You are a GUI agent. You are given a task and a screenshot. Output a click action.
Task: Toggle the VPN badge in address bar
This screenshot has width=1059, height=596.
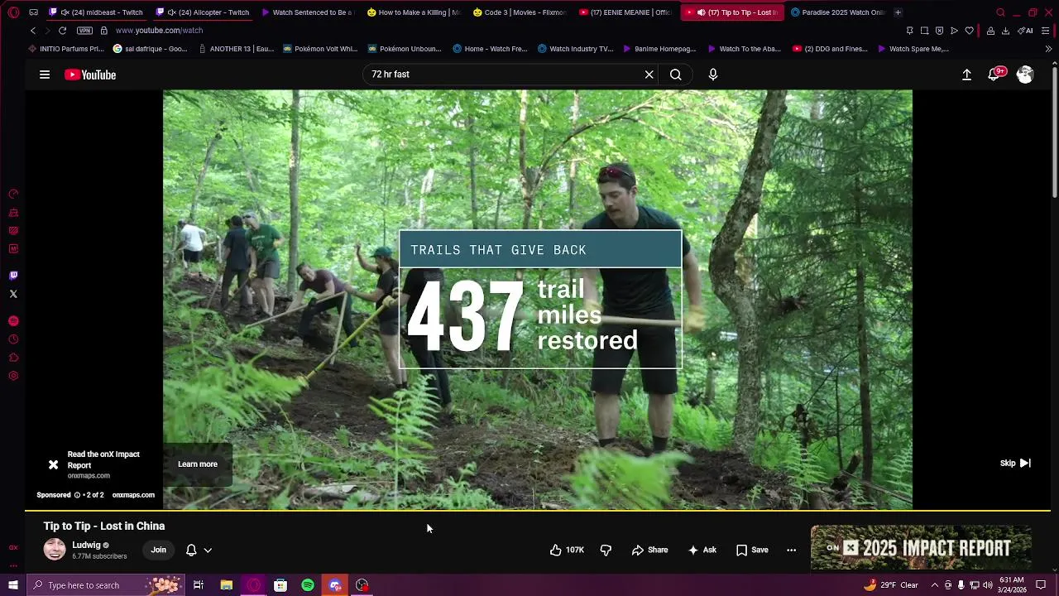tap(84, 31)
